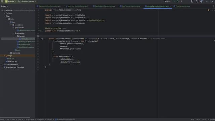Click handler in the breadcrumb bar
Image resolution: width=215 pixels, height=121 pixels.
click(49, 120)
